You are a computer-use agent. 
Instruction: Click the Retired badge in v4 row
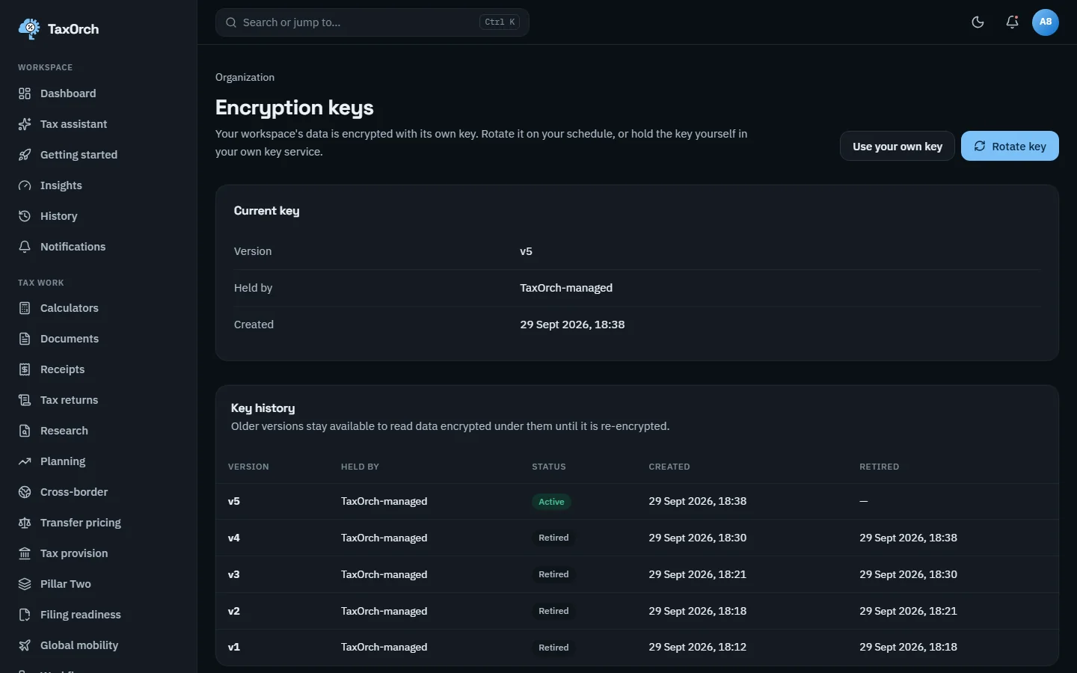point(553,538)
